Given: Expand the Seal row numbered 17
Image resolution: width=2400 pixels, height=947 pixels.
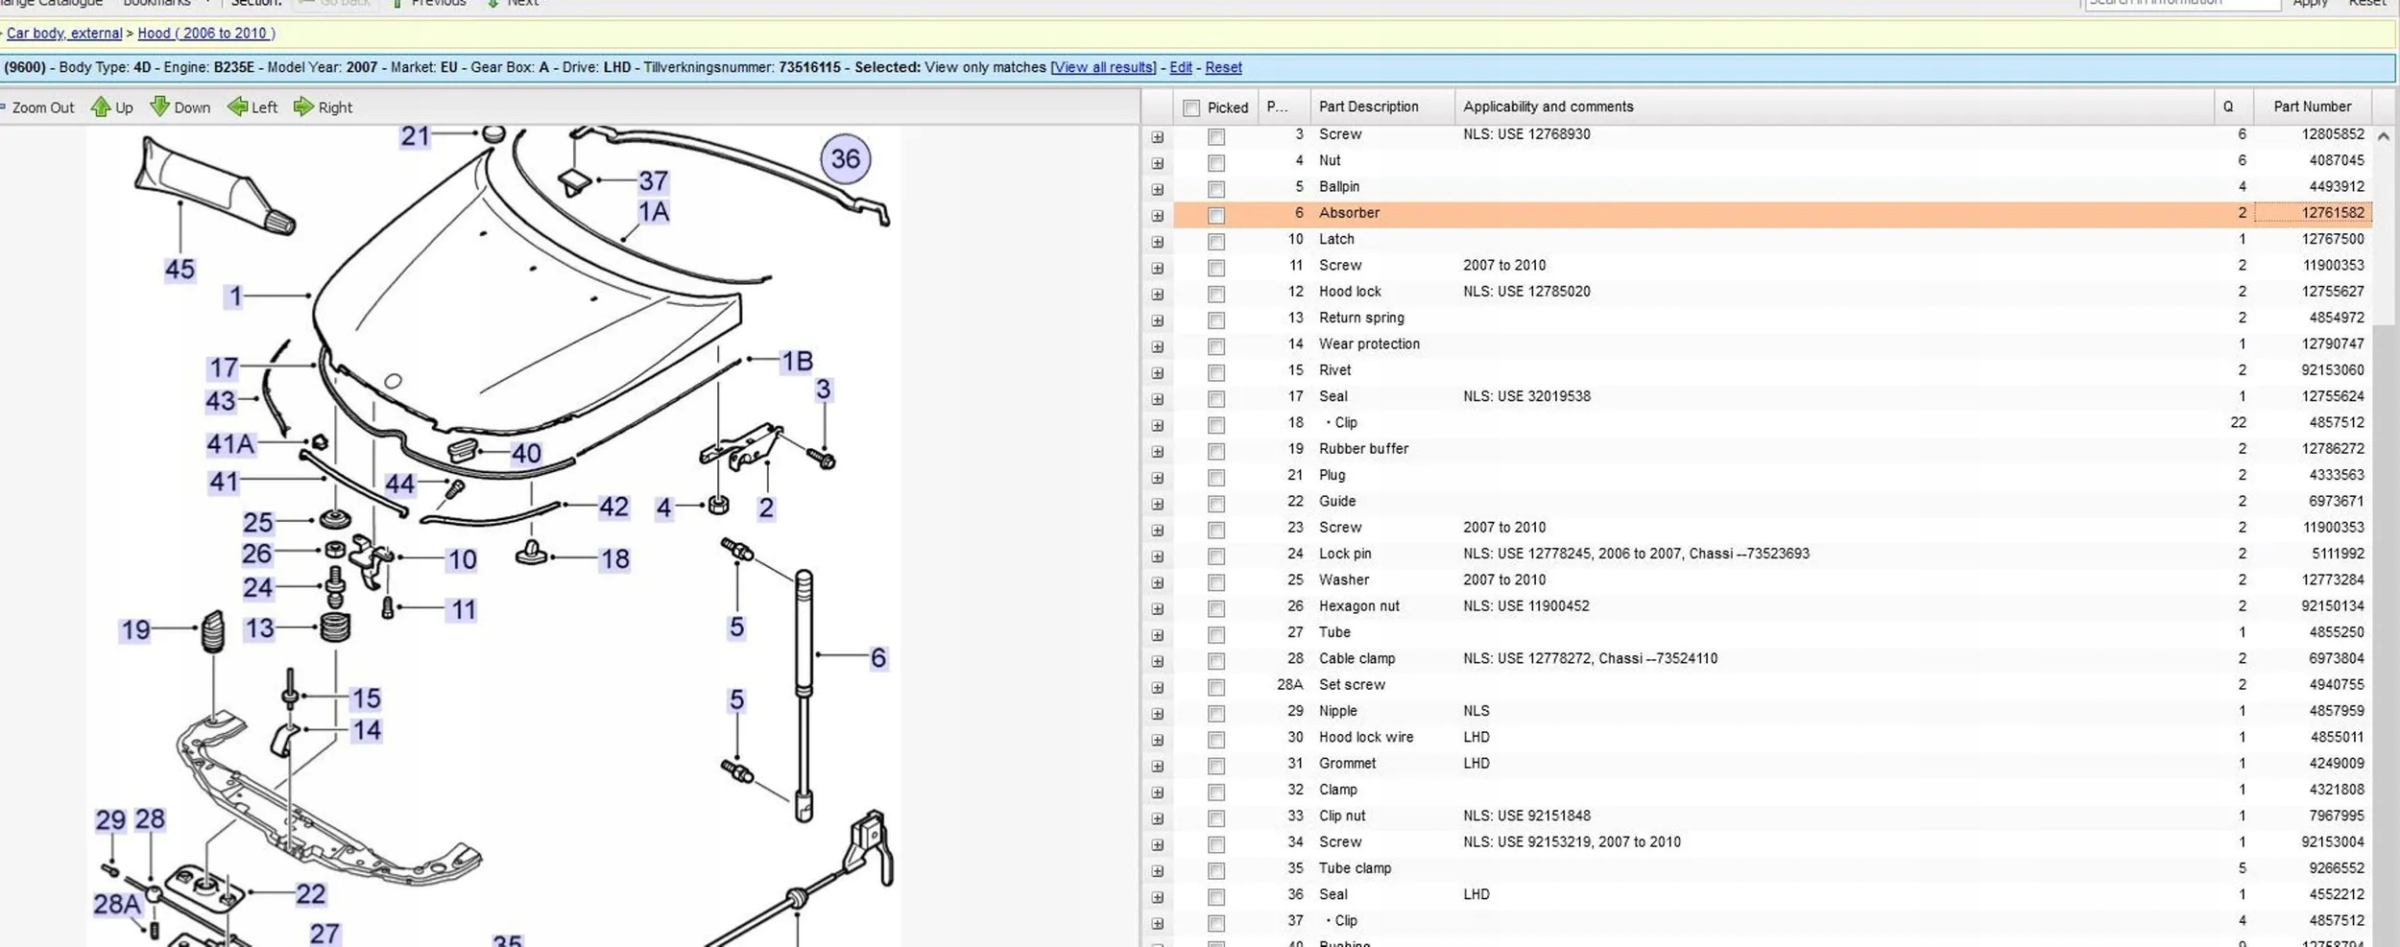Looking at the screenshot, I should pos(1158,399).
